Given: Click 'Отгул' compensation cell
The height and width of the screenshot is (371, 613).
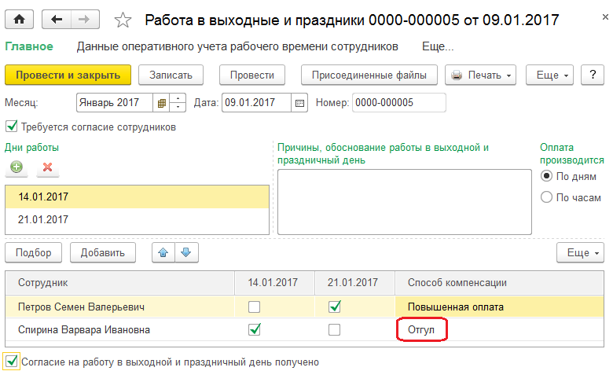Looking at the screenshot, I should [x=499, y=329].
